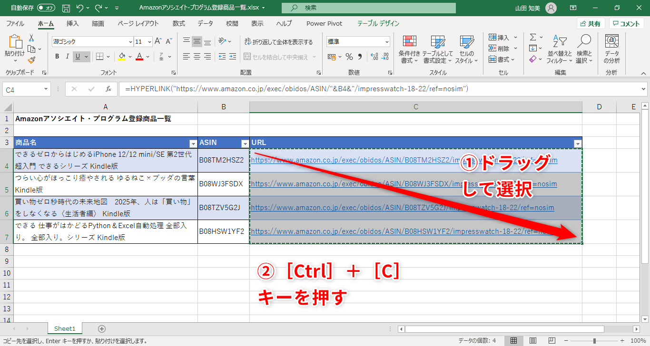Click the insert function fx icon

[x=108, y=89]
